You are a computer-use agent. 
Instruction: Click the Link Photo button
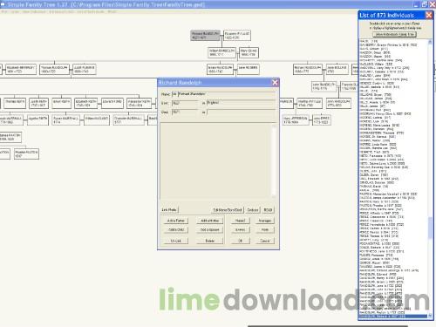(x=169, y=209)
